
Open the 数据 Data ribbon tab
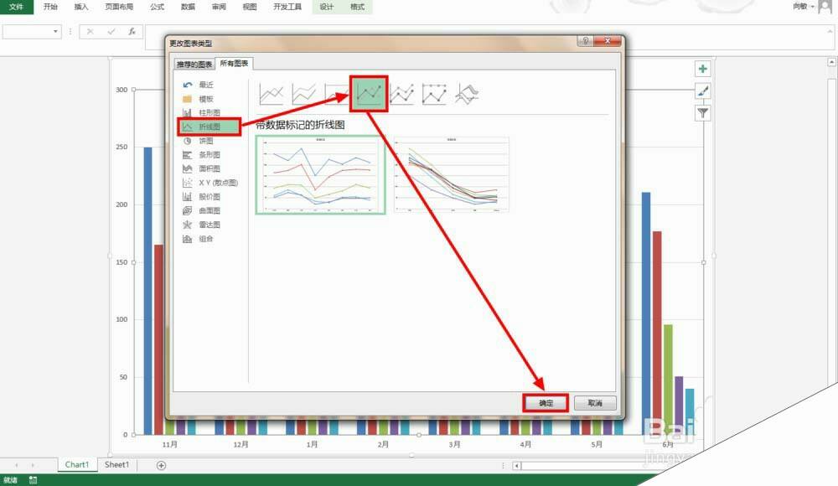pos(188,7)
